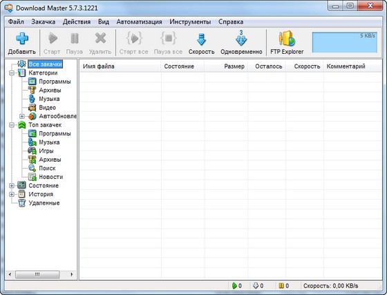Image resolution: width=387 pixels, height=295 pixels.
Task: Click the blue speed graph panel
Action: pos(345,42)
